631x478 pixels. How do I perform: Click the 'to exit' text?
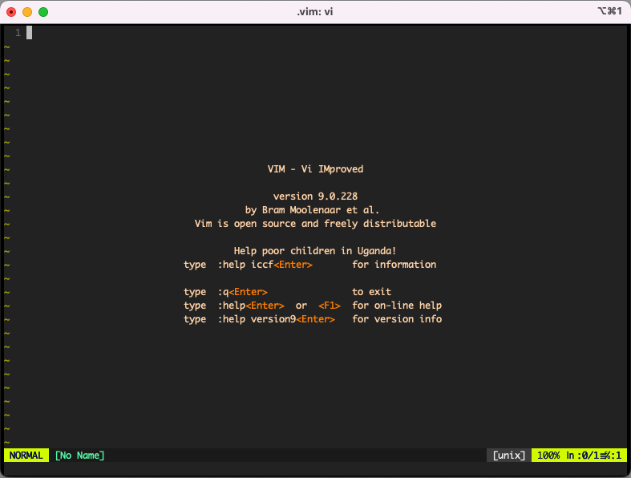click(x=372, y=292)
